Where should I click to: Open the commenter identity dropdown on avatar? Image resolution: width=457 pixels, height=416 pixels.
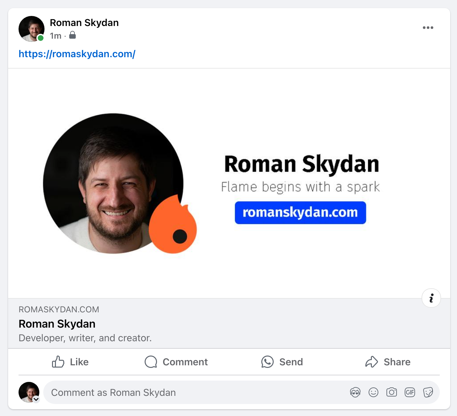pos(36,399)
